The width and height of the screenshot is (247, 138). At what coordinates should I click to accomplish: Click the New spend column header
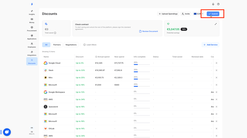(119, 57)
